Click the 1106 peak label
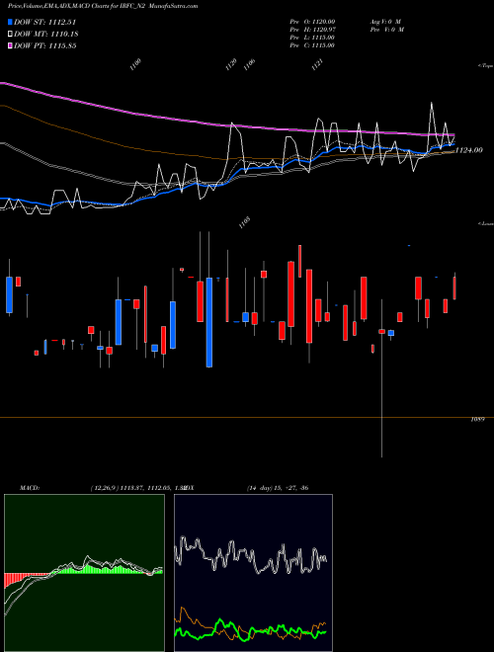The height and width of the screenshot is (652, 494). pyautogui.click(x=249, y=64)
